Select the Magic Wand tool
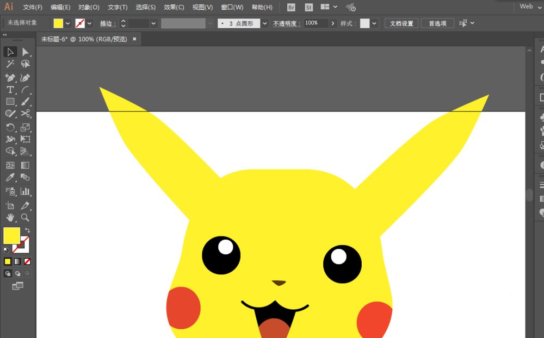The width and height of the screenshot is (544, 338). pos(10,64)
